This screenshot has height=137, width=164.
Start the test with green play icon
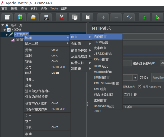coord(145,17)
